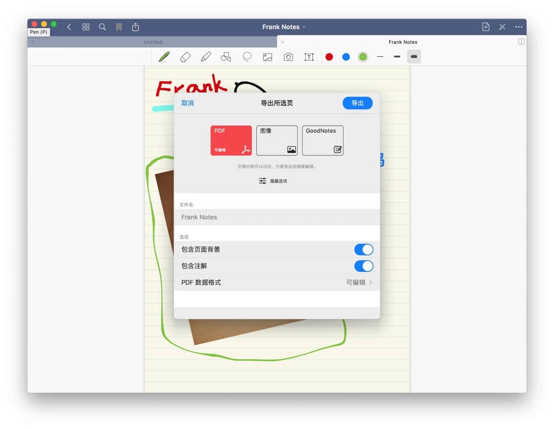Image resolution: width=554 pixels, height=429 pixels.
Task: Select the Camera capture tool
Action: tap(288, 57)
